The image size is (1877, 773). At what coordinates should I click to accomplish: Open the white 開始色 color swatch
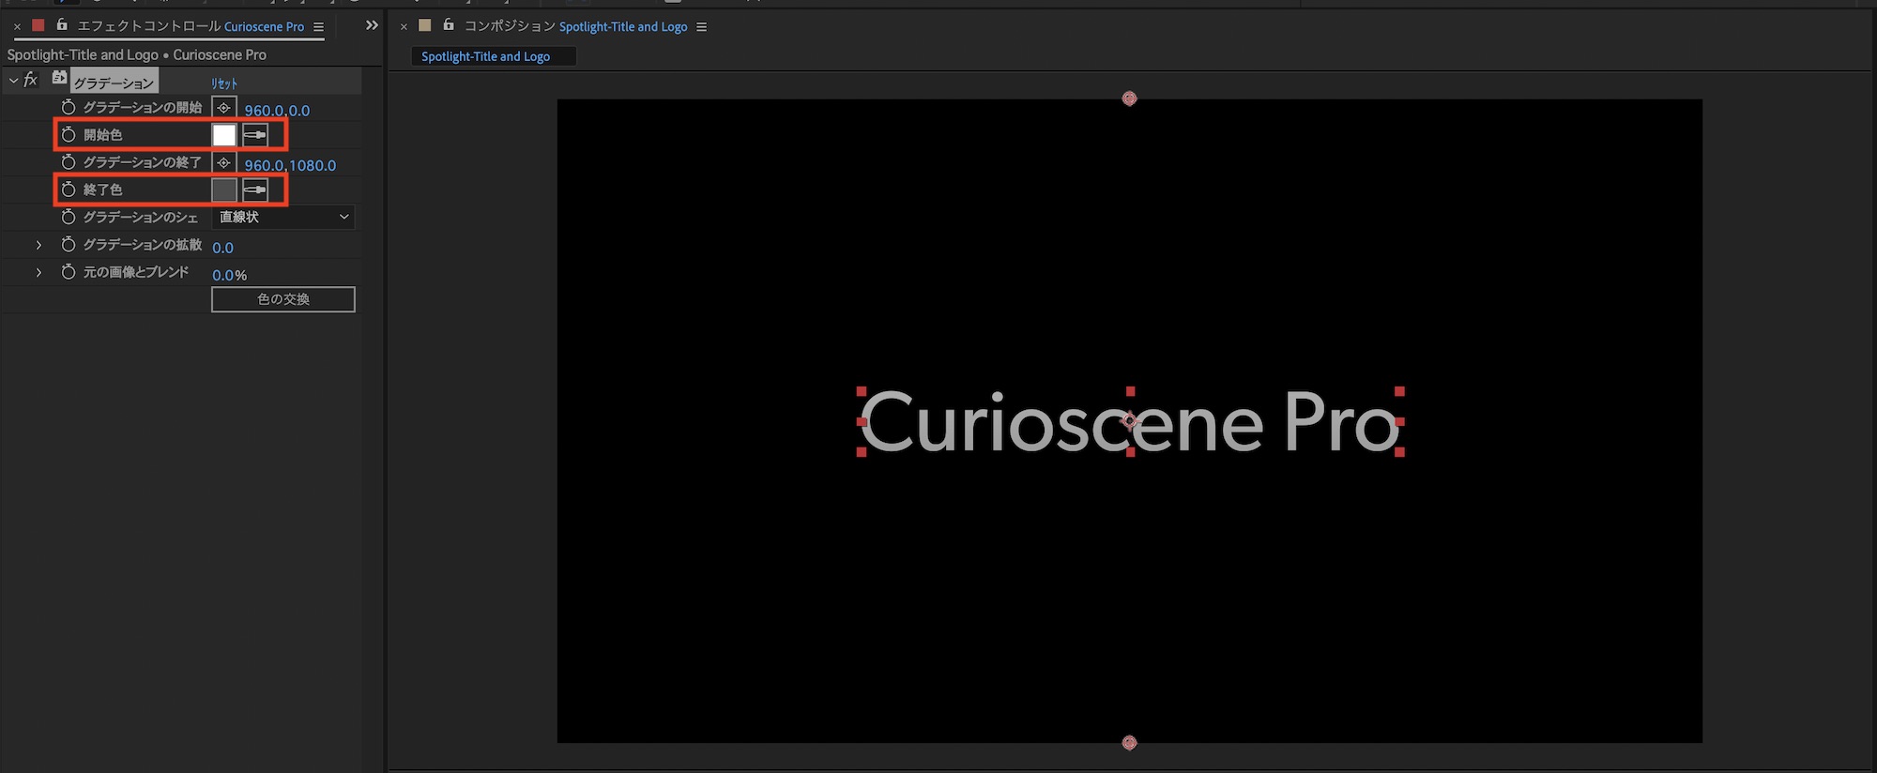(x=224, y=135)
